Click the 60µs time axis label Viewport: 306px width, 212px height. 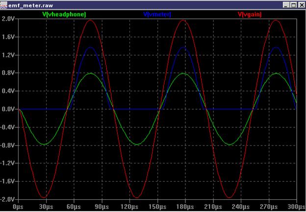[x=74, y=207]
